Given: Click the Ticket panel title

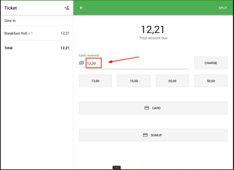Looking at the screenshot, I should click(11, 8).
